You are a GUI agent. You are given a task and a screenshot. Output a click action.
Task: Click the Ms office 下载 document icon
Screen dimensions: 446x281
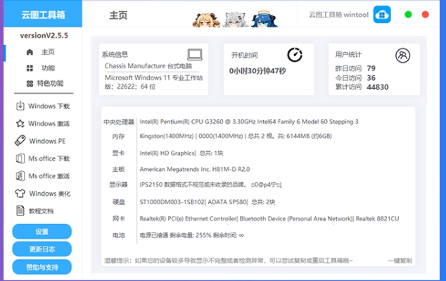[x=20, y=158]
